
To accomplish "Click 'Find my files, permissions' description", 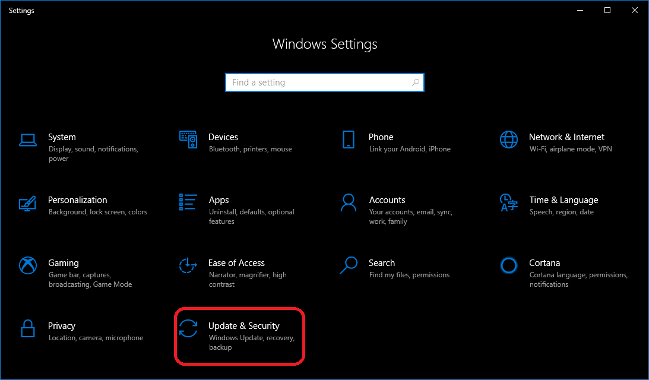I will [x=409, y=275].
